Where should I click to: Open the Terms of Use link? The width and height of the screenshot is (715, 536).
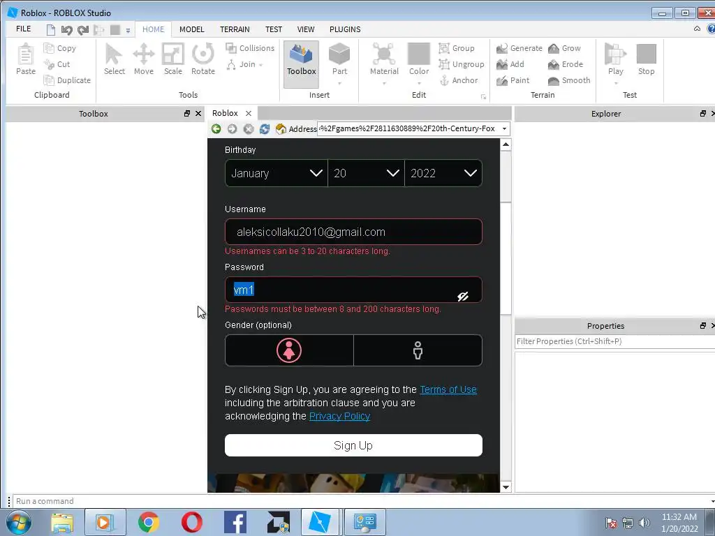tap(448, 389)
